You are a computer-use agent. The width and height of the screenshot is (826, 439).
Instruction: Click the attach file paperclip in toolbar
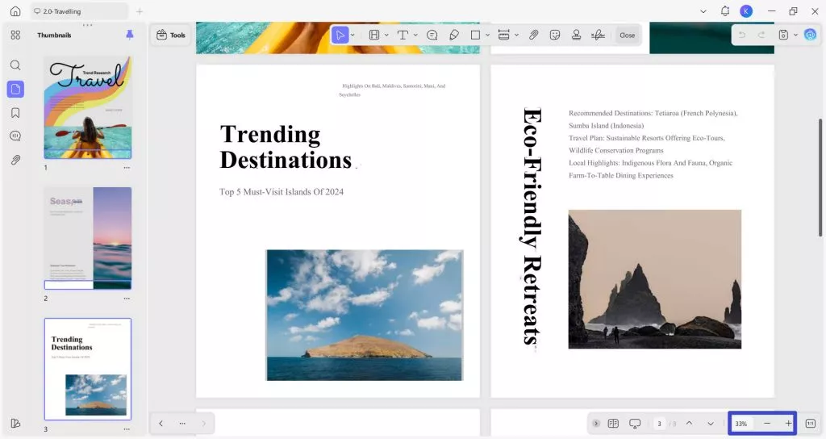coord(533,35)
